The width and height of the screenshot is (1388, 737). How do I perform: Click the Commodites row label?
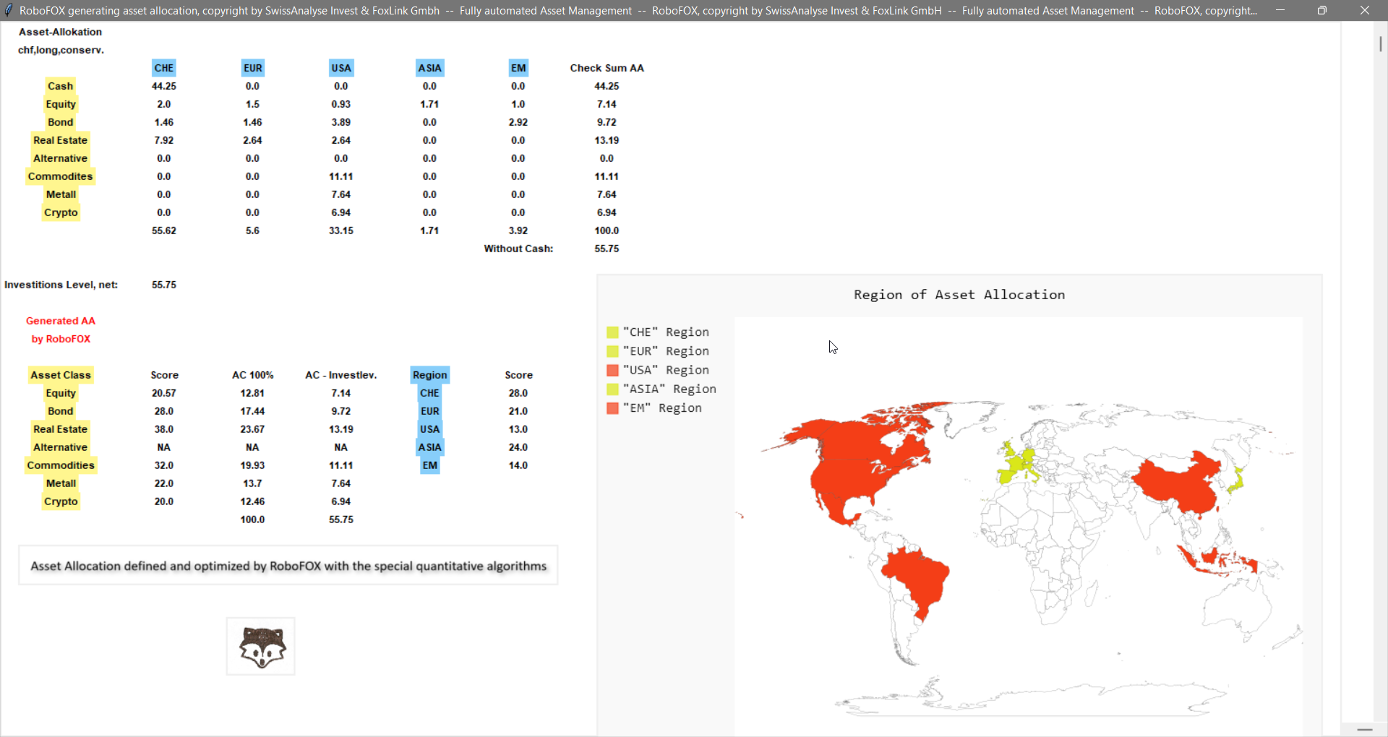tap(61, 176)
